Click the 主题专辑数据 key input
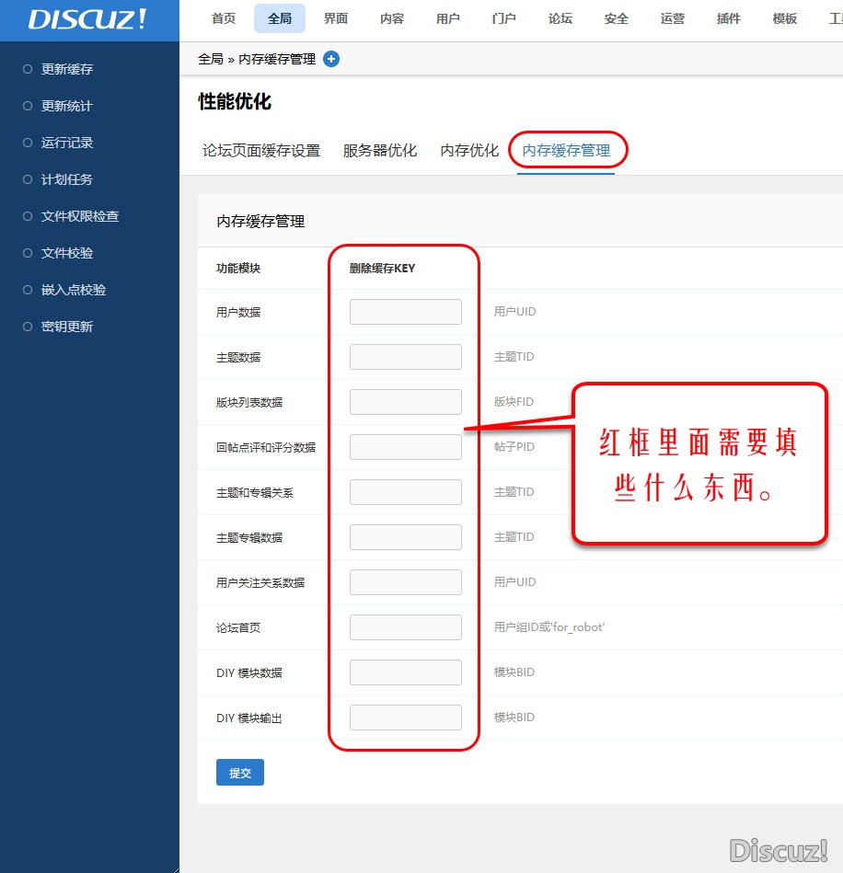Screen dimensions: 843x873 pos(406,537)
